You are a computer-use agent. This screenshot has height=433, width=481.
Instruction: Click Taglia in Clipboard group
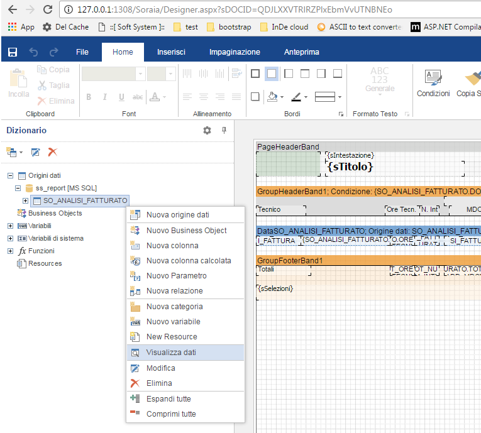[x=54, y=85]
